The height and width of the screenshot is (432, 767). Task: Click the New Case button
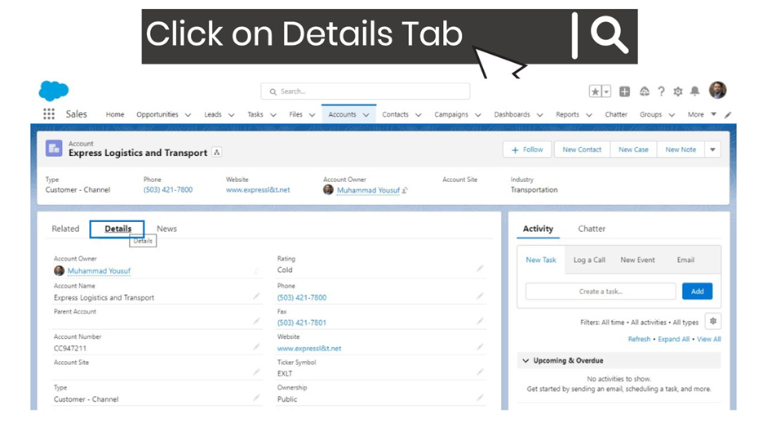(633, 149)
